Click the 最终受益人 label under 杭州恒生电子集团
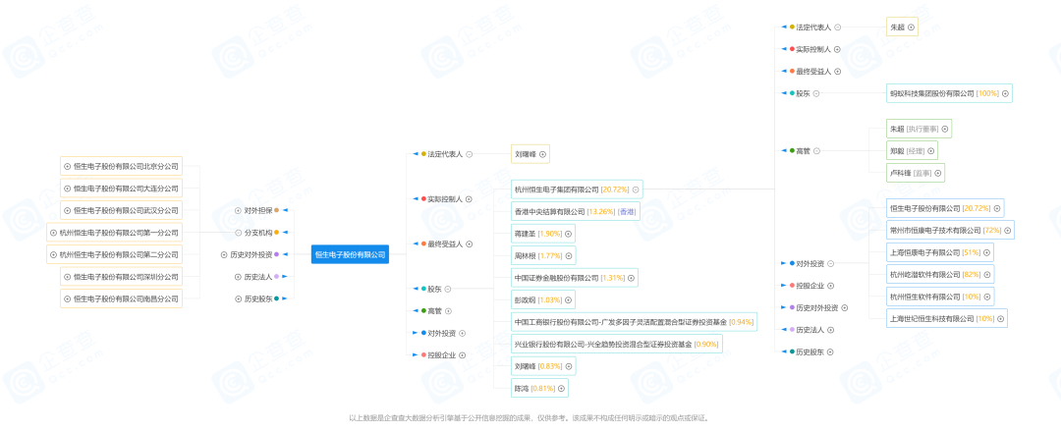 (813, 71)
